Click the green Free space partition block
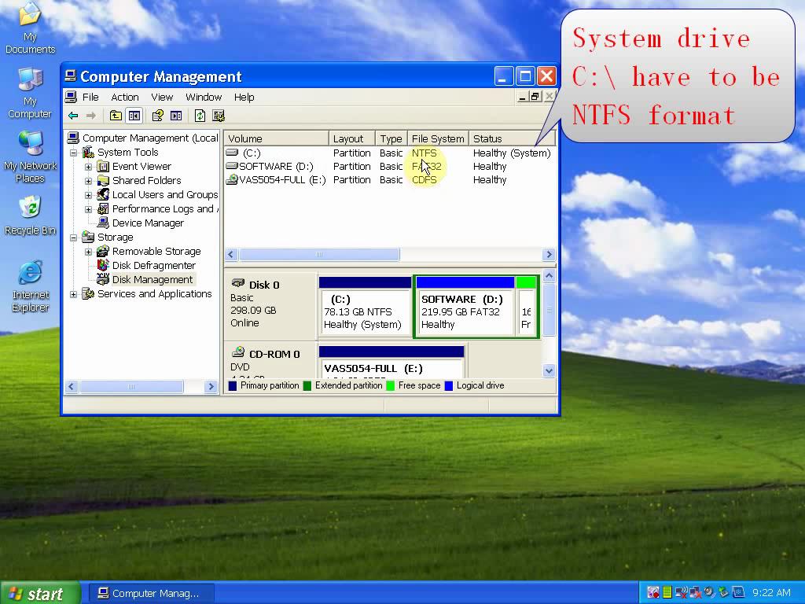The image size is (805, 604). click(x=526, y=311)
